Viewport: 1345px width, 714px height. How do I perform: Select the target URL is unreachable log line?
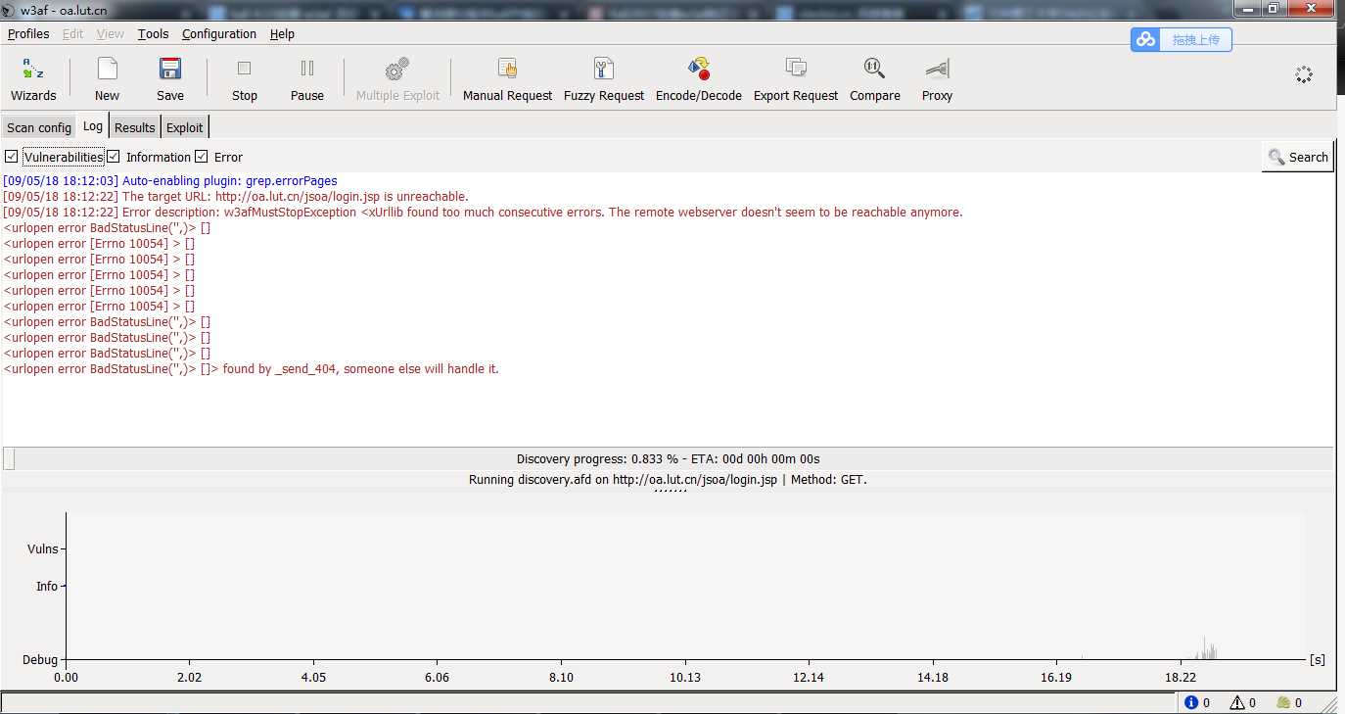[x=236, y=196]
